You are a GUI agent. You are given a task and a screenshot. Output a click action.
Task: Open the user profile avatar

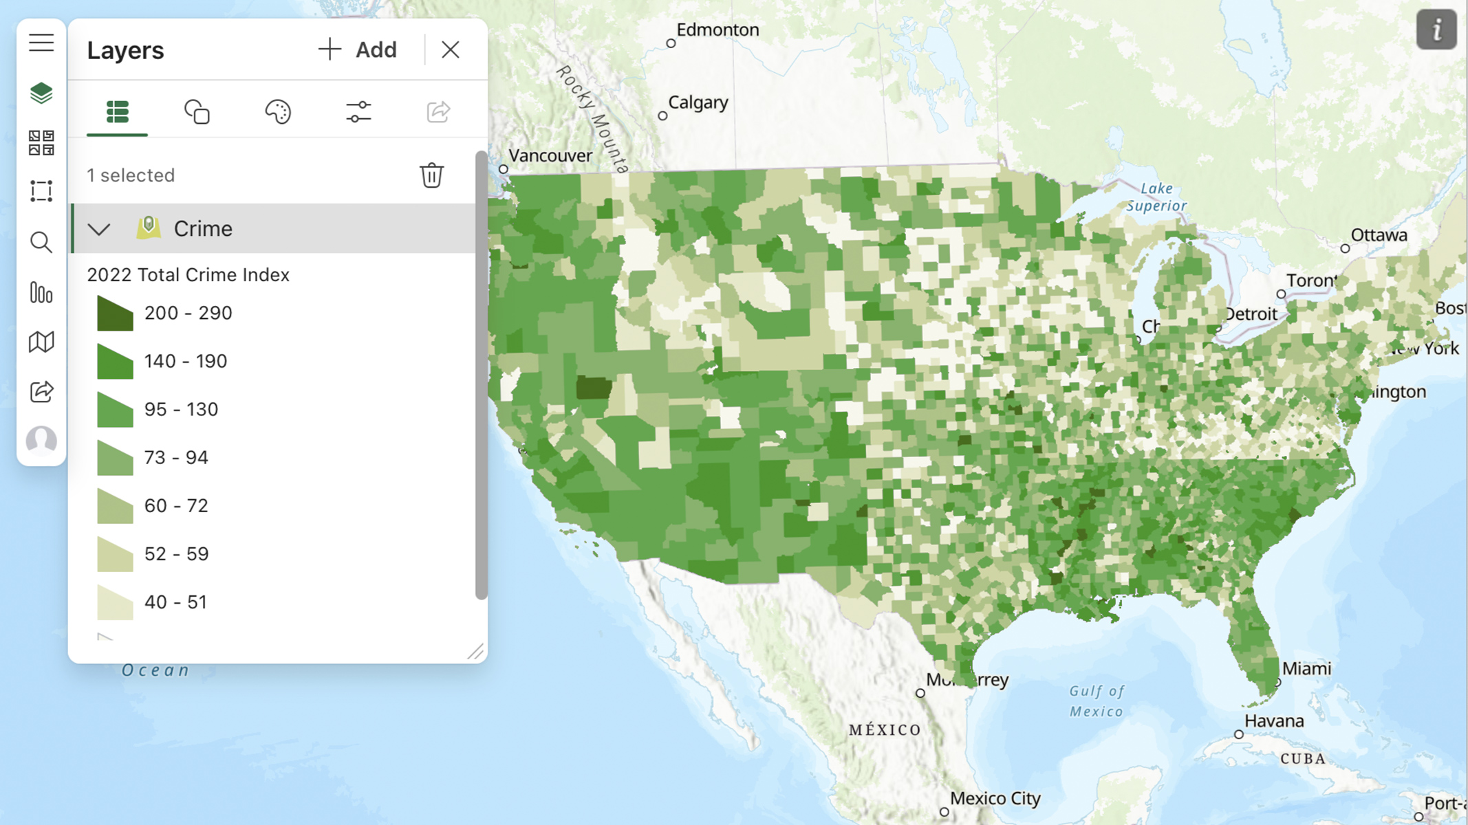pos(41,440)
